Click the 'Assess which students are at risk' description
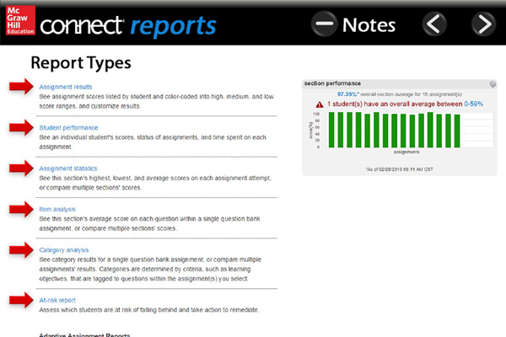Viewport: 506px width, 337px height. [x=148, y=310]
